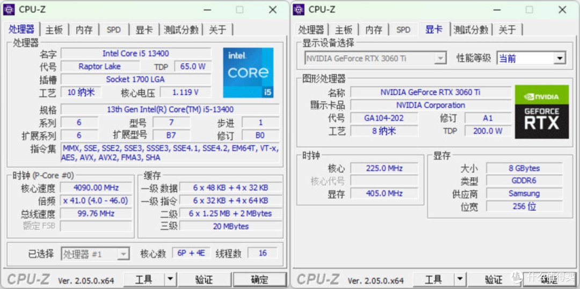Viewport: 580px width, 289px height.
Task: Click the 代号 value Raptor Lake
Action: point(99,66)
